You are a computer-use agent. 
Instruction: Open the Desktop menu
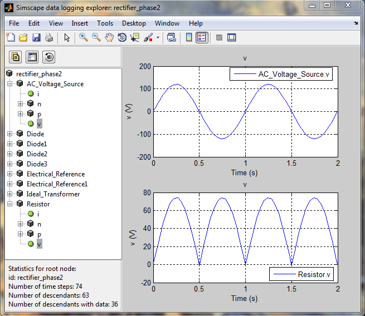tap(134, 23)
